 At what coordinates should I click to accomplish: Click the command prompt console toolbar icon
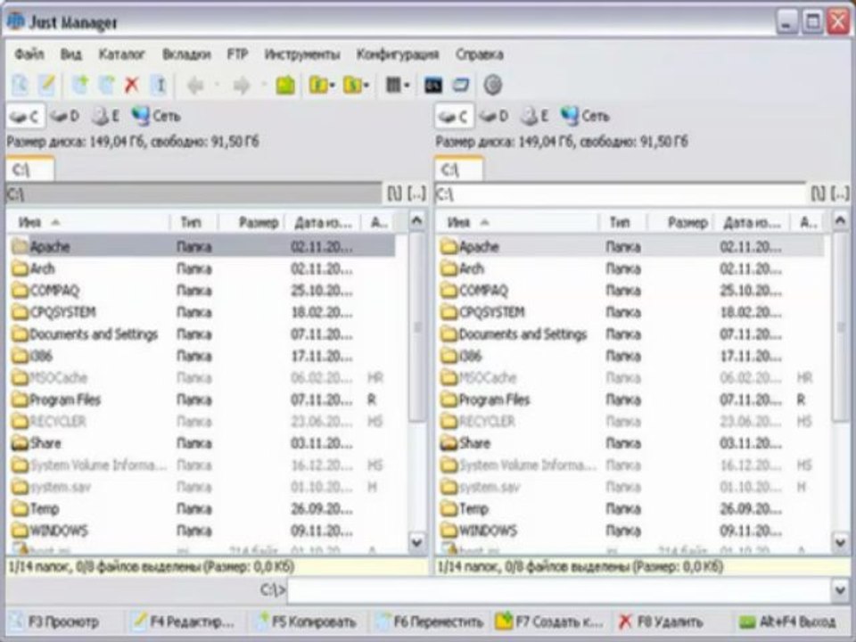click(x=433, y=86)
